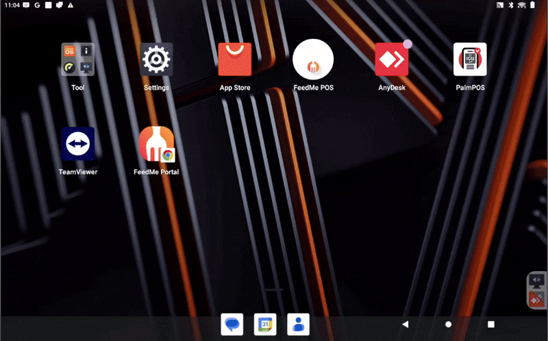Viewport: 548px width, 341px height.
Task: Launch the App Store
Action: 234,60
